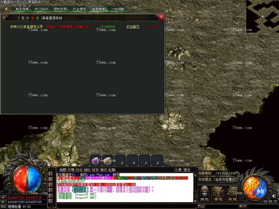
Task: Go to 下一页 in drop records
Action: coord(153,27)
